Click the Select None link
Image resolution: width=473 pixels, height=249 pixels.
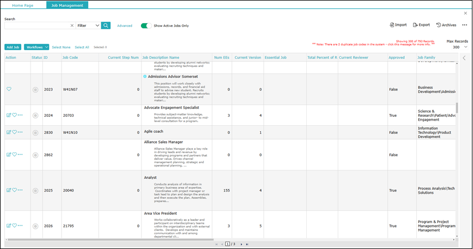[x=61, y=47]
